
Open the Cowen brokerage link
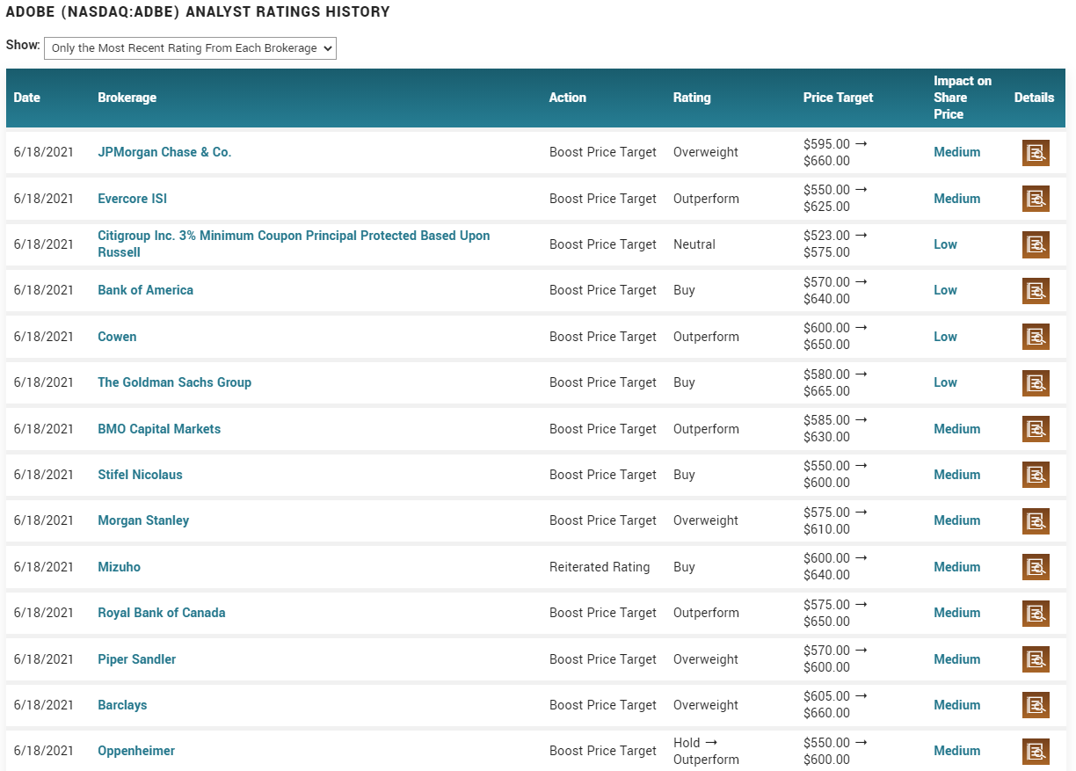point(117,337)
